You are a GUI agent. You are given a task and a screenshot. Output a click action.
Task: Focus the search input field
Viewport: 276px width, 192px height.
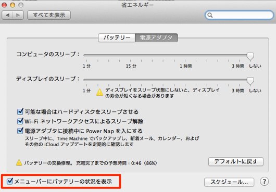click(x=239, y=15)
